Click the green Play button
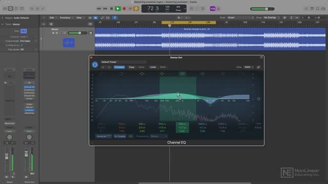 [118, 9]
